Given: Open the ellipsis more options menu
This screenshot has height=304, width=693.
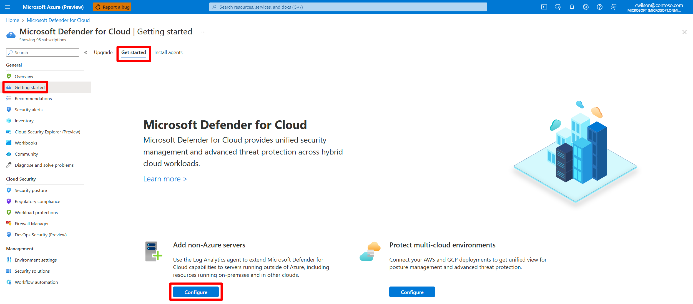Looking at the screenshot, I should point(203,32).
